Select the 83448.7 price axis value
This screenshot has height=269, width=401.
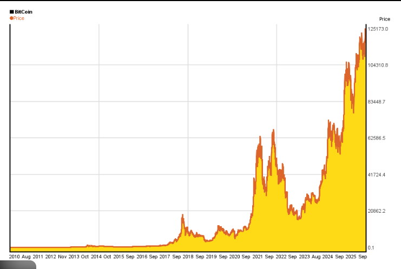pos(377,102)
